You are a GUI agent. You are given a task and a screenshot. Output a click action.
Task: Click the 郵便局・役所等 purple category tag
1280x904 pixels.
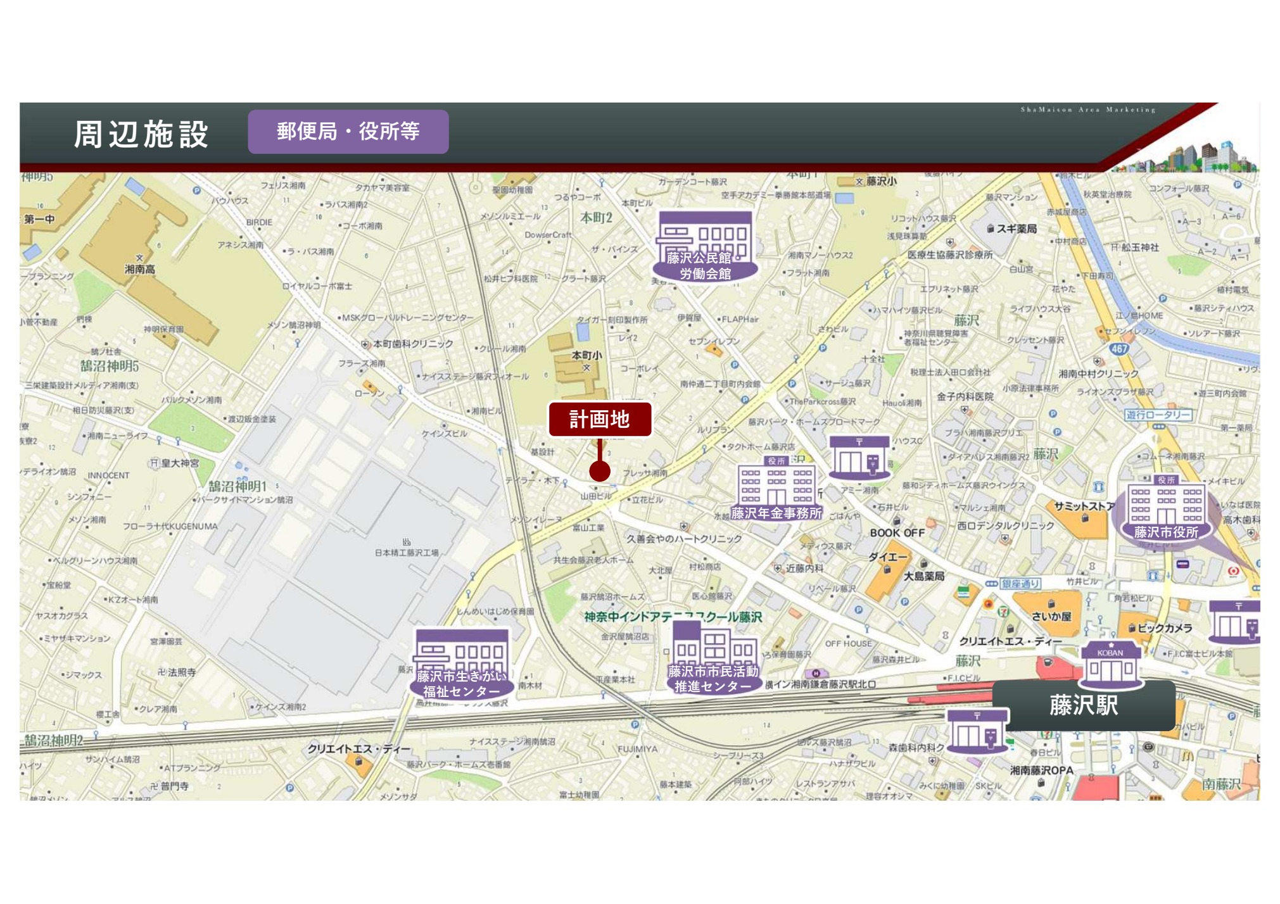[x=348, y=132]
